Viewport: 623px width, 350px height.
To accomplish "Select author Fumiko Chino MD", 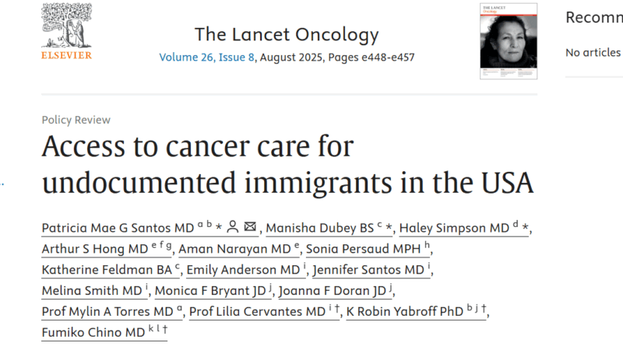I will point(93,333).
